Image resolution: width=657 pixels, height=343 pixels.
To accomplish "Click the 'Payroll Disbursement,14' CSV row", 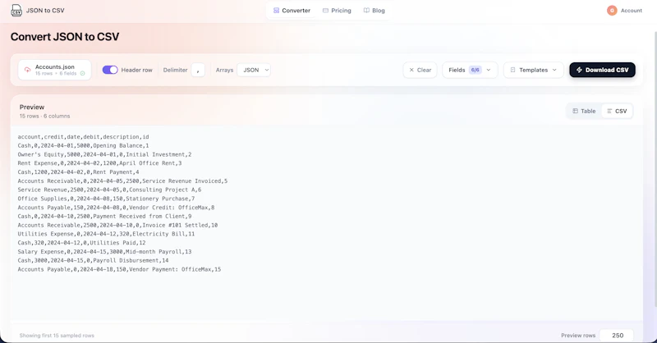I will tap(93, 260).
